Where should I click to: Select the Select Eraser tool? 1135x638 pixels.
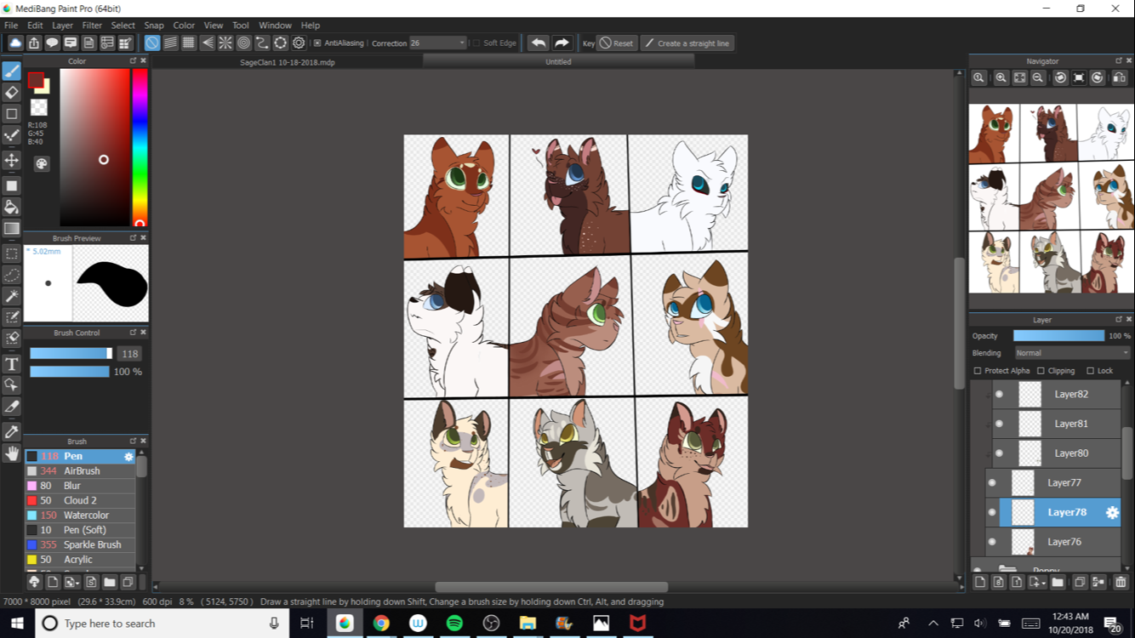coord(12,339)
